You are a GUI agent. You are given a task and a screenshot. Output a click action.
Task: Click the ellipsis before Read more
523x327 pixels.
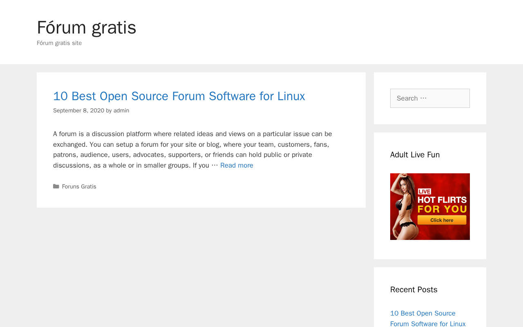tap(215, 165)
